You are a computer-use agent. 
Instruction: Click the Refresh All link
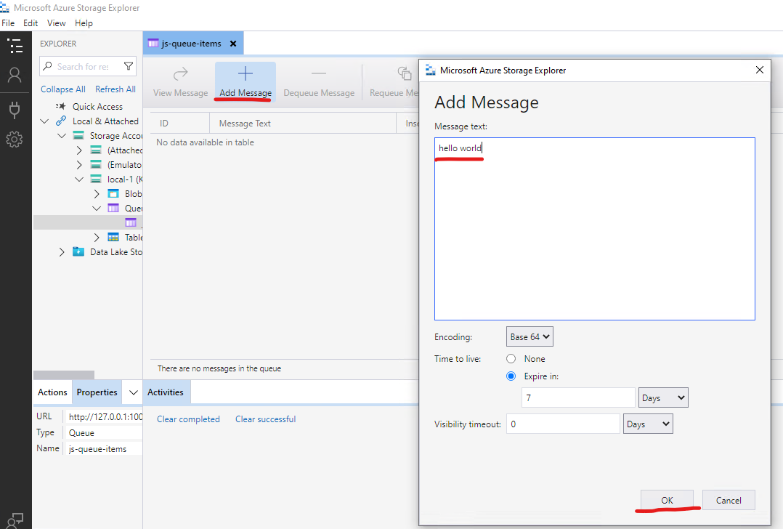click(115, 89)
